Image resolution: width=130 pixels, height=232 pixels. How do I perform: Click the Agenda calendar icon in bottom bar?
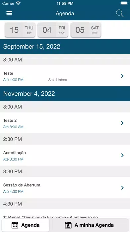pyautogui.click(x=15, y=225)
